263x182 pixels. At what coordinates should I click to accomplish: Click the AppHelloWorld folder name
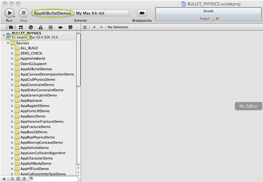(x=33, y=59)
